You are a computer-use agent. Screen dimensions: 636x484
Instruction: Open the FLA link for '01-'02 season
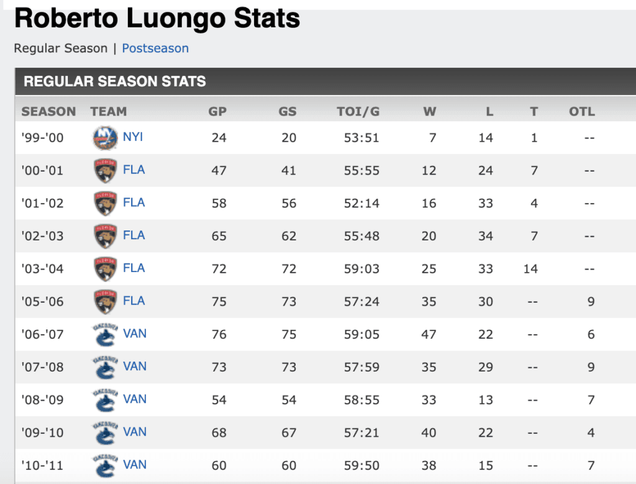[x=134, y=203]
